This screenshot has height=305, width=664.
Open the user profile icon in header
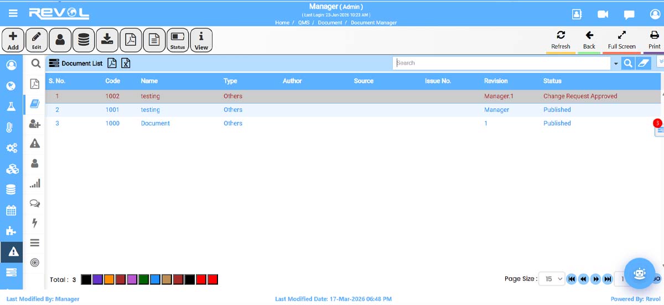click(x=655, y=14)
